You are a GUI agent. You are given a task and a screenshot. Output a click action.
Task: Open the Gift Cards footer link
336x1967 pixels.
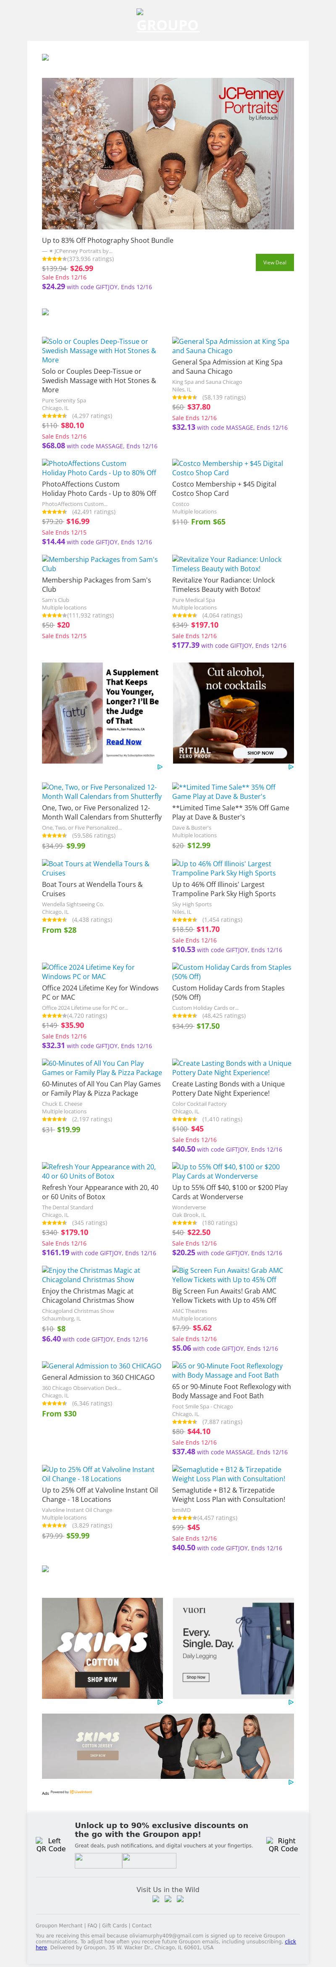point(114,1926)
